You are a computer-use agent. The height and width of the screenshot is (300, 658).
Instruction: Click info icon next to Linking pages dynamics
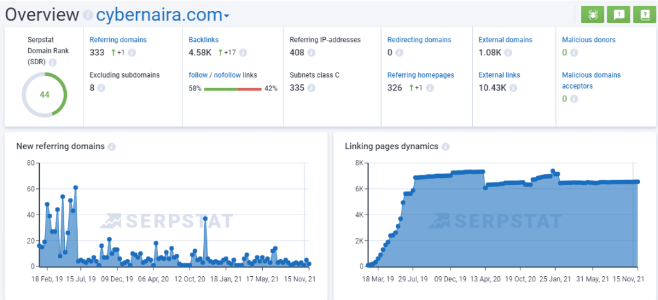446,147
